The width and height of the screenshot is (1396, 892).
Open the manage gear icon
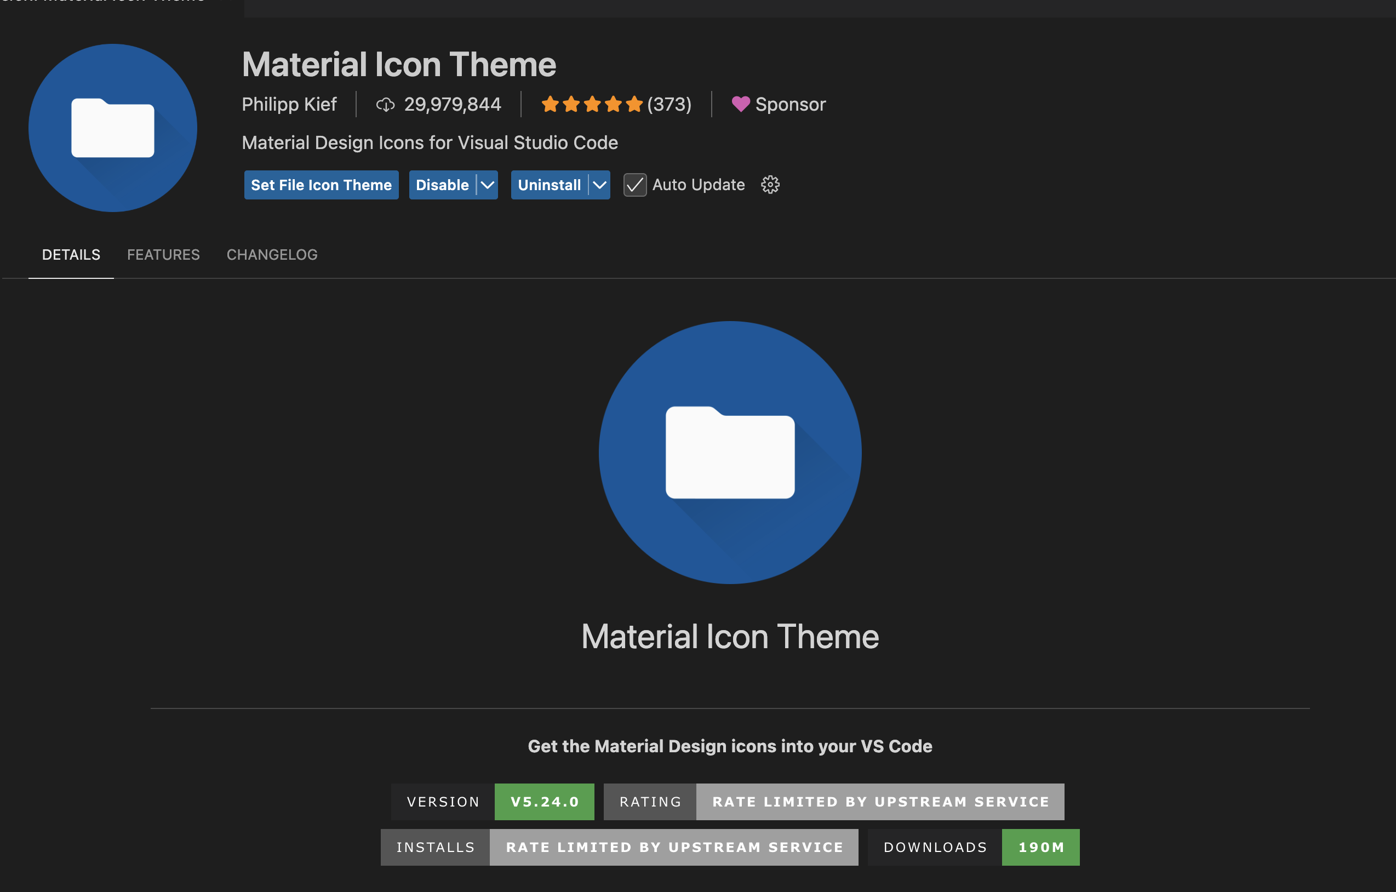pos(770,185)
